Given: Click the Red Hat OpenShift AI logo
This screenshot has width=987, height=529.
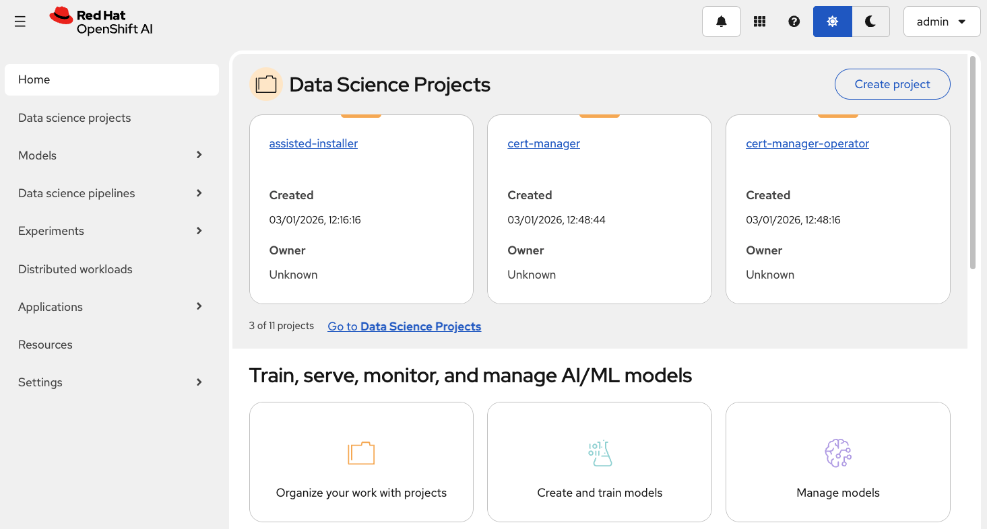Looking at the screenshot, I should 100,21.
